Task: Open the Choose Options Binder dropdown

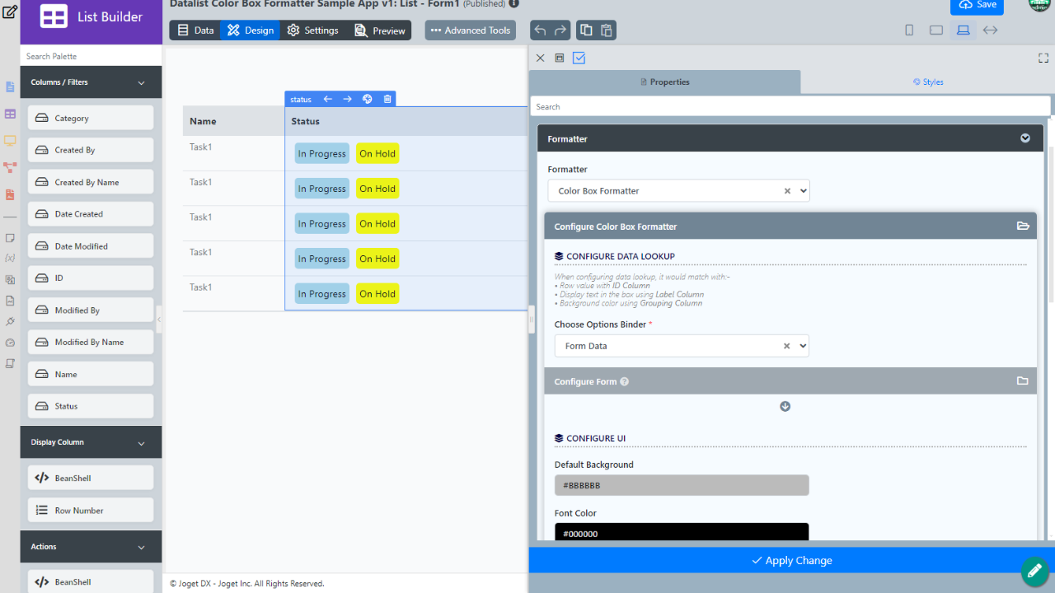Action: tap(682, 346)
